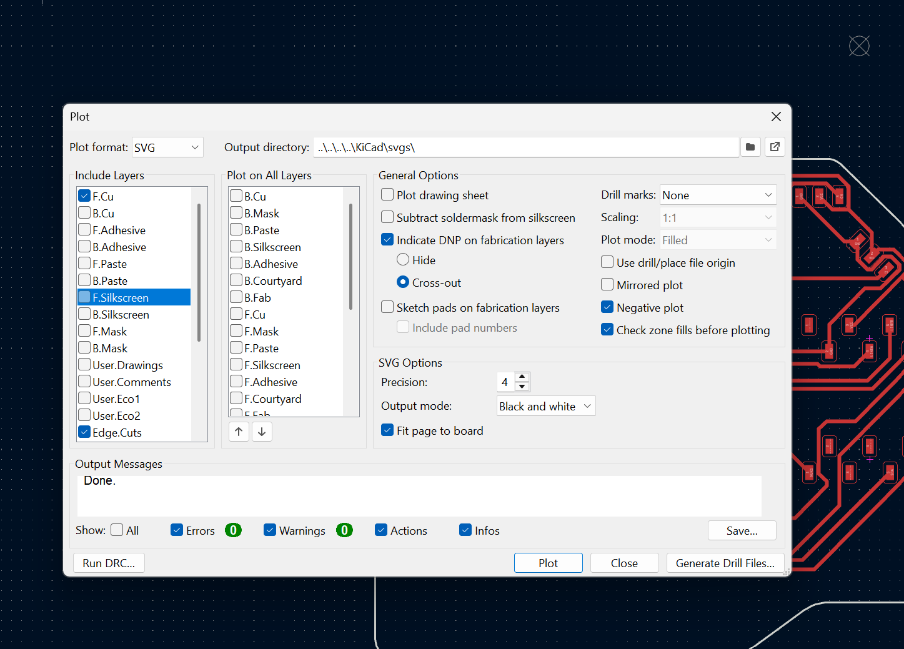Screen dimensions: 904x649
Task: Toggle Actions message filter
Action: [381, 530]
